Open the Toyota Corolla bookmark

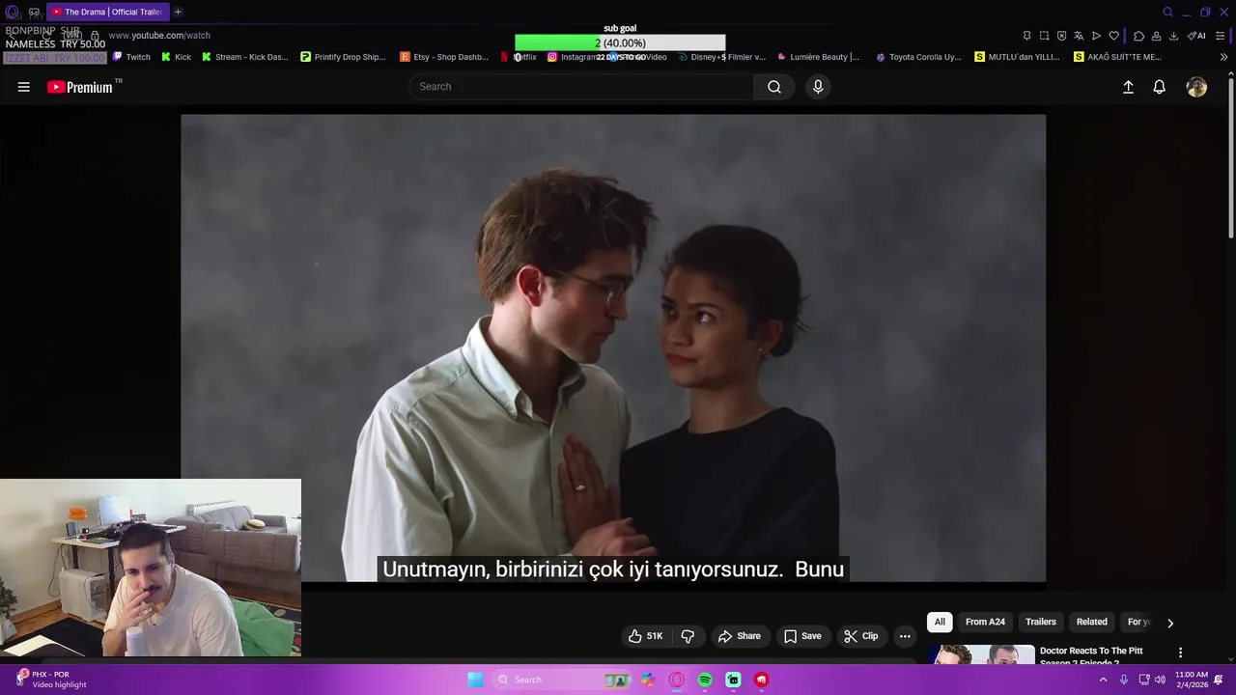coord(918,57)
